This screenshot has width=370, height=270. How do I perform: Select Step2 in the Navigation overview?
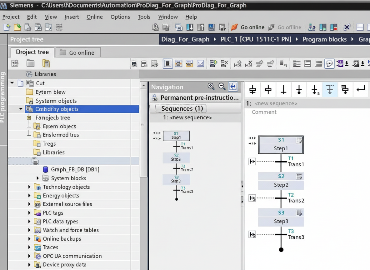[x=177, y=158]
